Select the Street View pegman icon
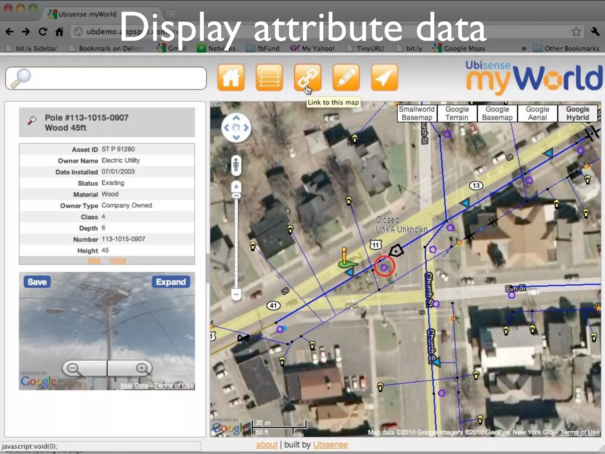The height and width of the screenshot is (454, 605). (x=236, y=165)
